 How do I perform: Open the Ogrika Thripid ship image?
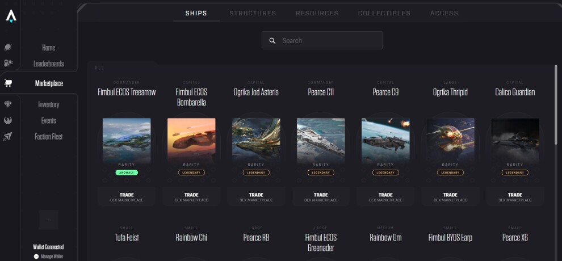tap(450, 141)
